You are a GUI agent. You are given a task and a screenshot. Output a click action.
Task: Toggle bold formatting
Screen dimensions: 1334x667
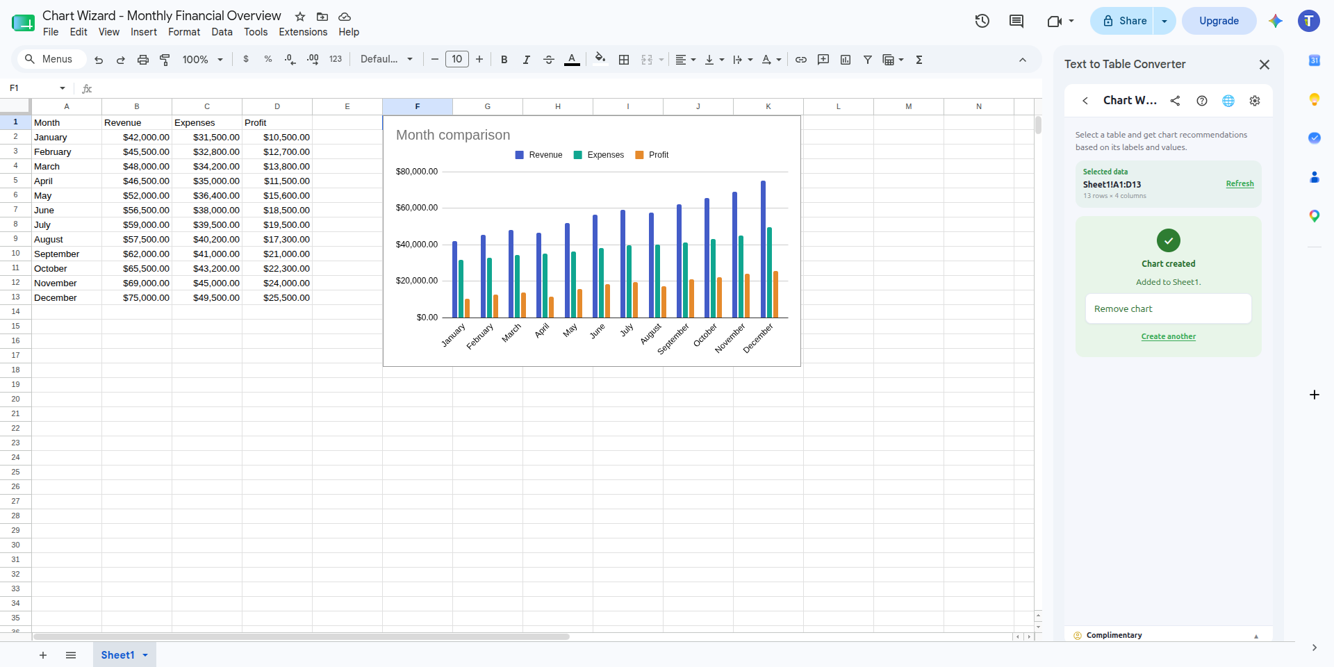click(504, 60)
